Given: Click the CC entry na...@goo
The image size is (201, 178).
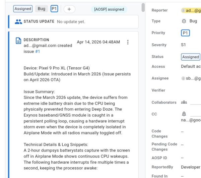Looking at the screenshot, I should 191,120.
